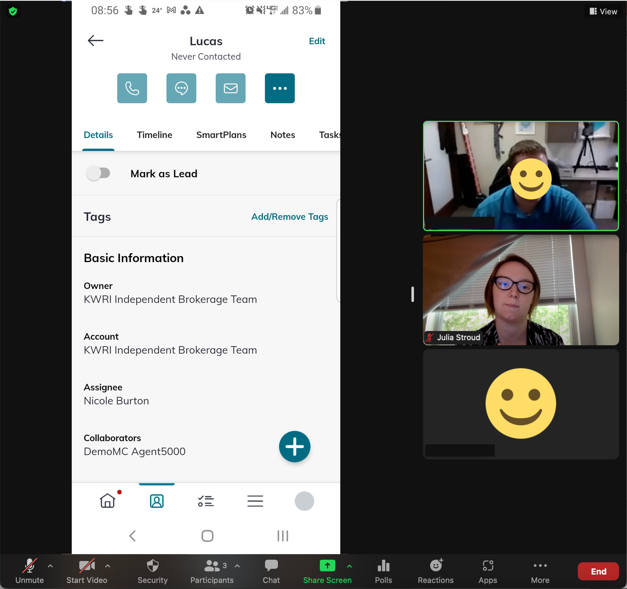The image size is (627, 589).
Task: Expand video options arrow beside Start Video
Action: pos(108,566)
